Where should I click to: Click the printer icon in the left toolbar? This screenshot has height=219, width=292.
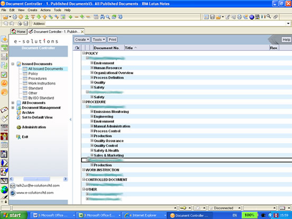click(x=15, y=17)
